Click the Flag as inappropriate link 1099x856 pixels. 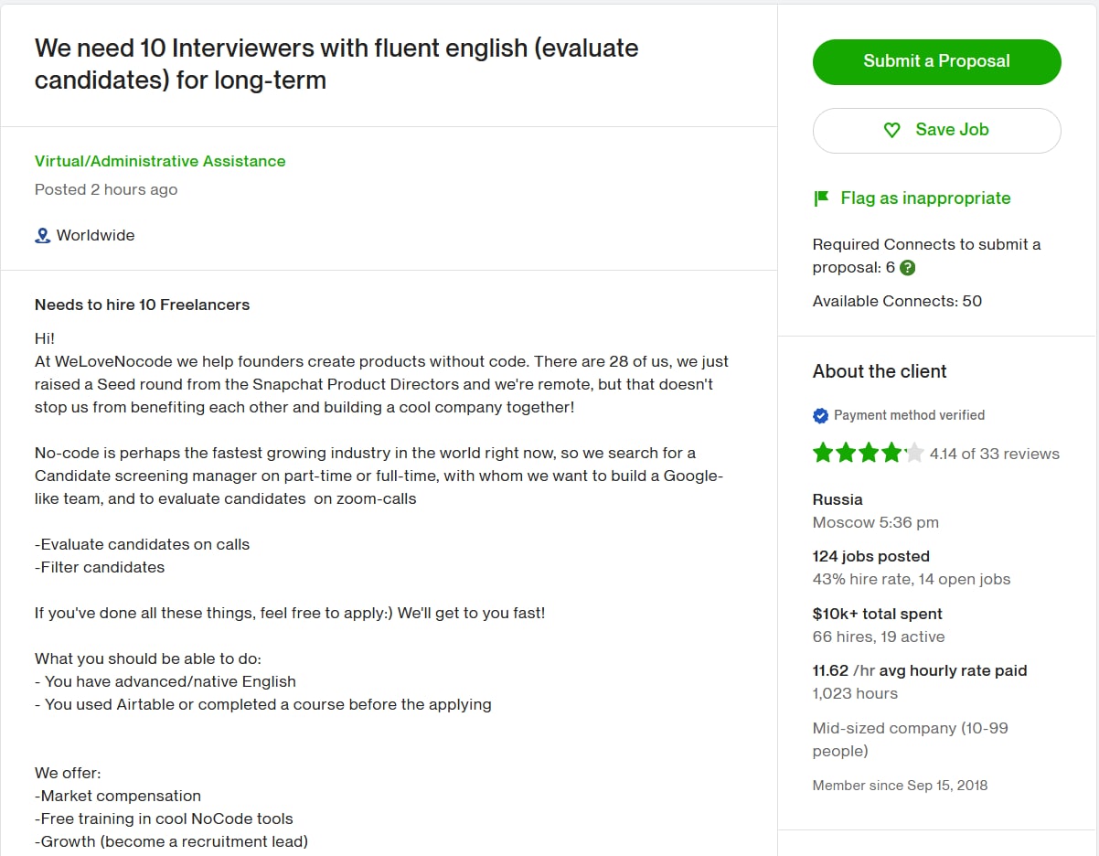925,198
